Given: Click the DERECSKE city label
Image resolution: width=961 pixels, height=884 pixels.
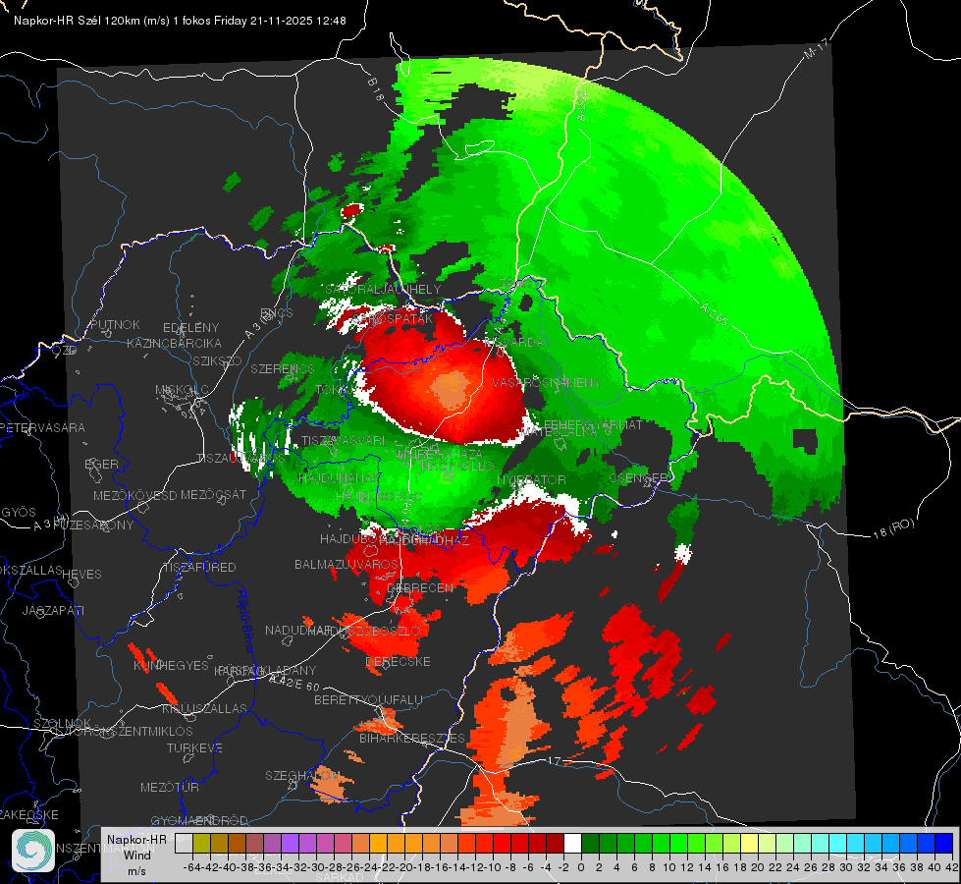Looking at the screenshot, I should tap(398, 662).
